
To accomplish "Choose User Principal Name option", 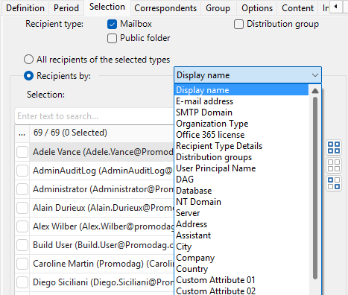I will coord(241,168).
